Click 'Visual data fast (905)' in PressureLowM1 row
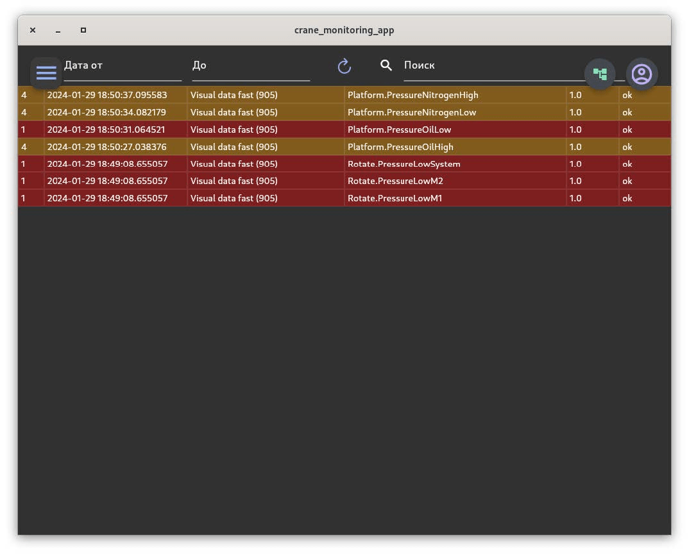Image resolution: width=689 pixels, height=554 pixels. tap(234, 198)
